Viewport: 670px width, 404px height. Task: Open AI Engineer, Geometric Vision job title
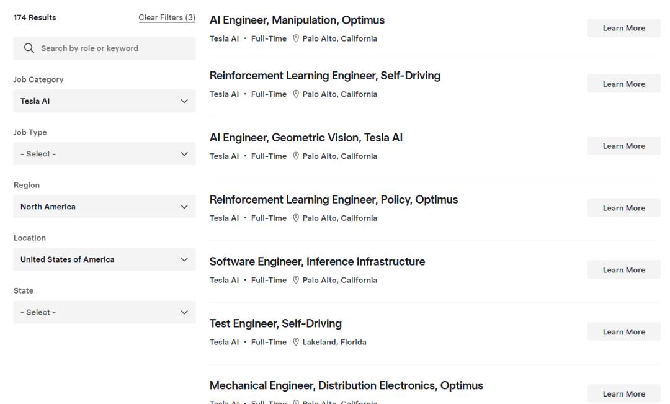[306, 138]
